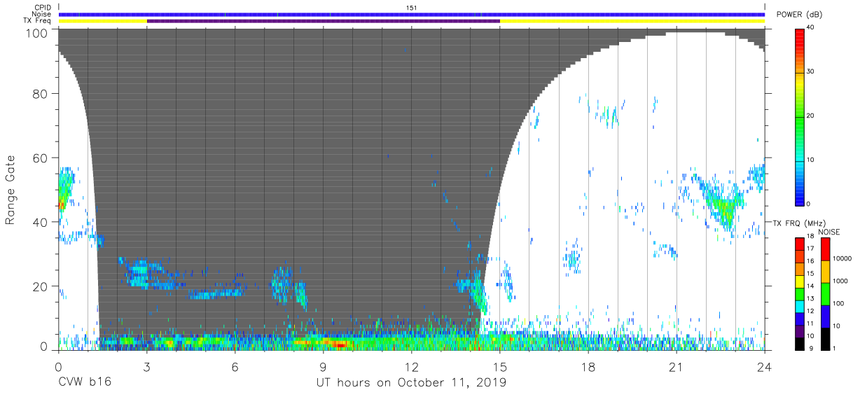The image size is (860, 397).
Task: Click the blue Noise strip above plot
Action: [412, 14]
